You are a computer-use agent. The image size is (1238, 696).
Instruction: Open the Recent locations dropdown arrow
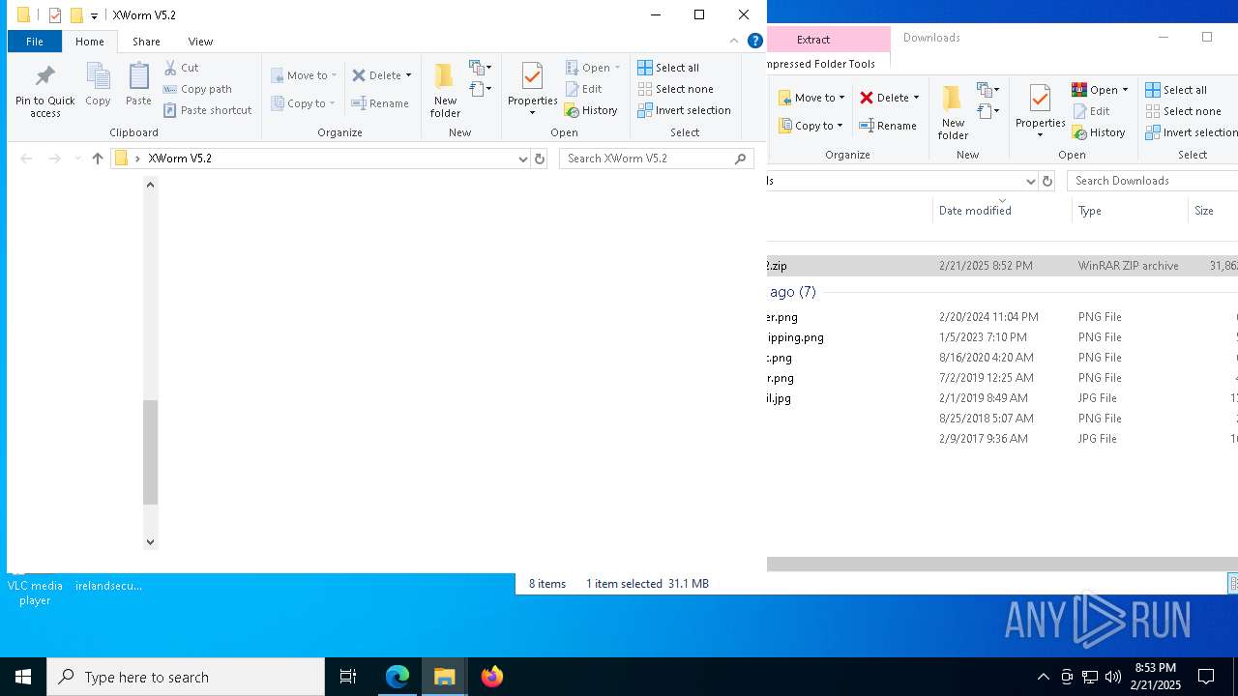point(76,159)
